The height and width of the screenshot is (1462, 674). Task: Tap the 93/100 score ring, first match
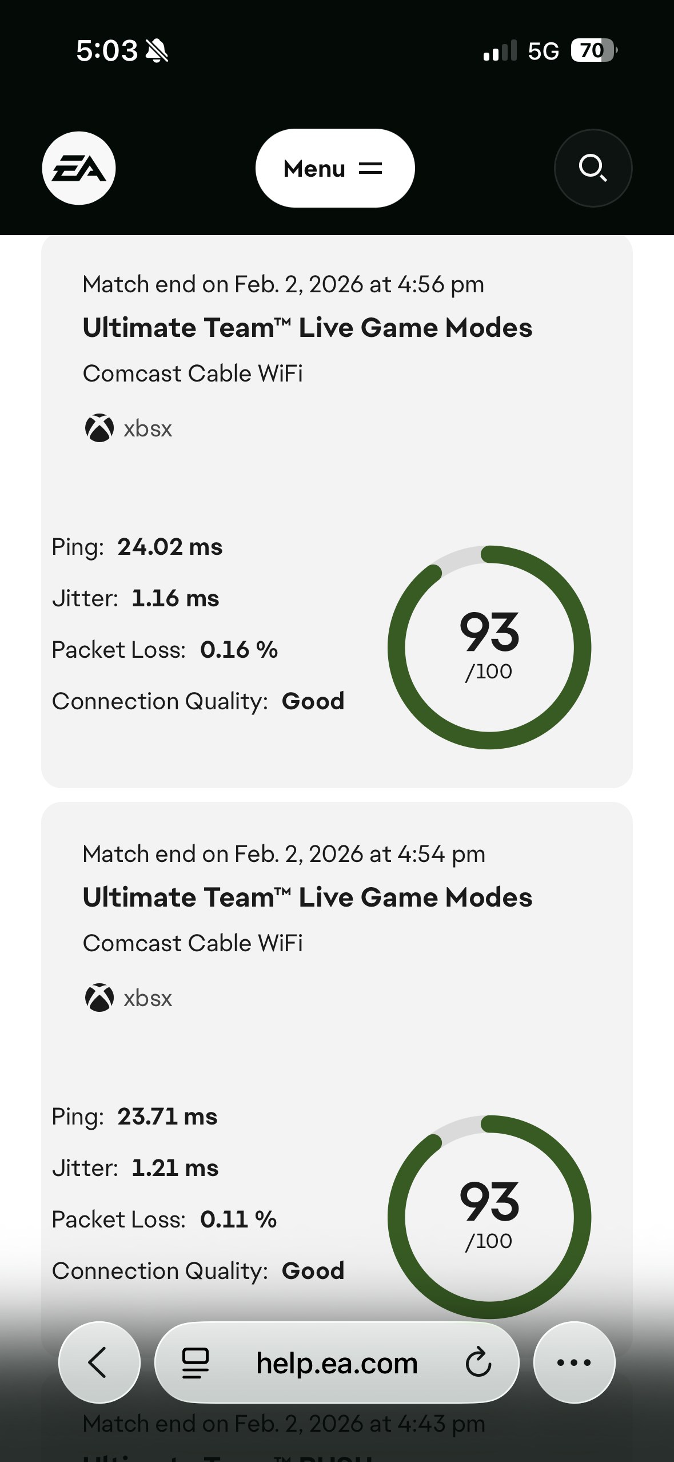click(x=489, y=647)
